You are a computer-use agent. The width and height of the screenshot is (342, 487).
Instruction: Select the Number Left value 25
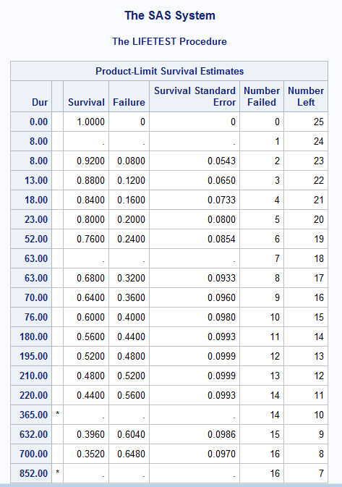pyautogui.click(x=318, y=122)
